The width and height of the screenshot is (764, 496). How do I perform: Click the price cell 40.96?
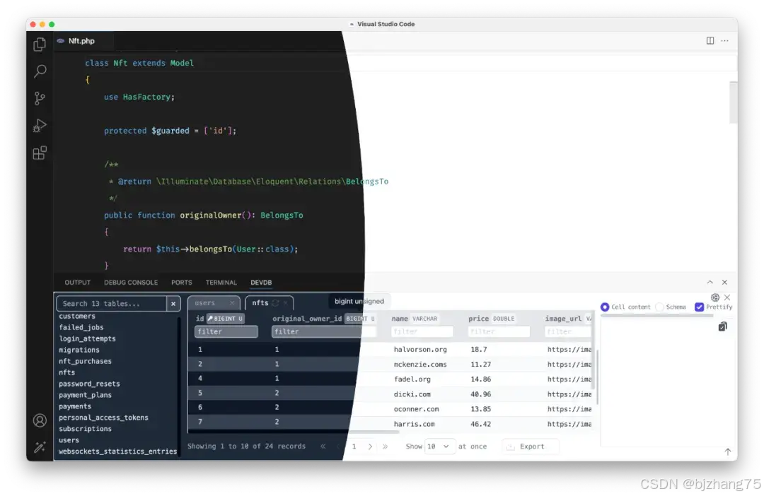point(481,394)
